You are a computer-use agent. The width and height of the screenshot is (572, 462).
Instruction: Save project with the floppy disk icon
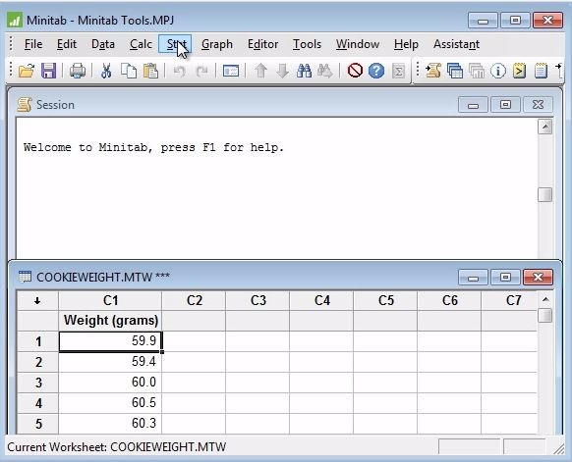48,71
